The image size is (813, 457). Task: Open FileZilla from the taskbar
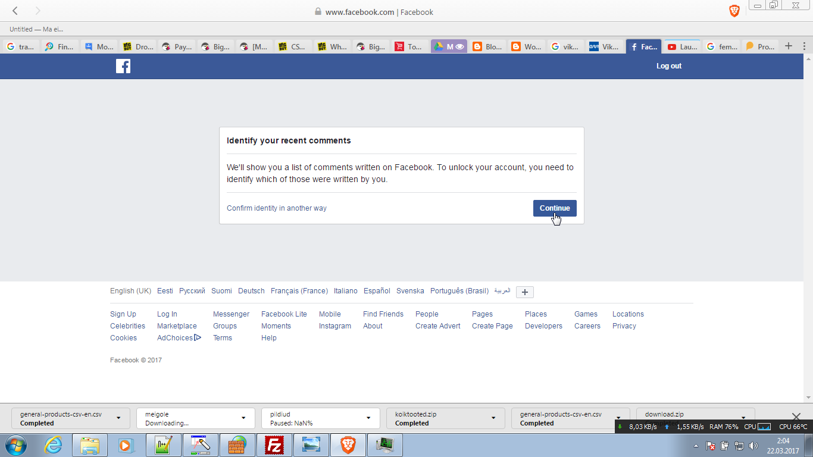[x=275, y=445]
